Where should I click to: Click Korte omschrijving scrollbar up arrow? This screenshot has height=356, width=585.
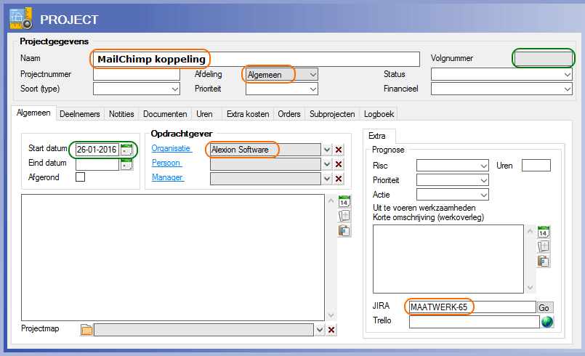click(530, 231)
